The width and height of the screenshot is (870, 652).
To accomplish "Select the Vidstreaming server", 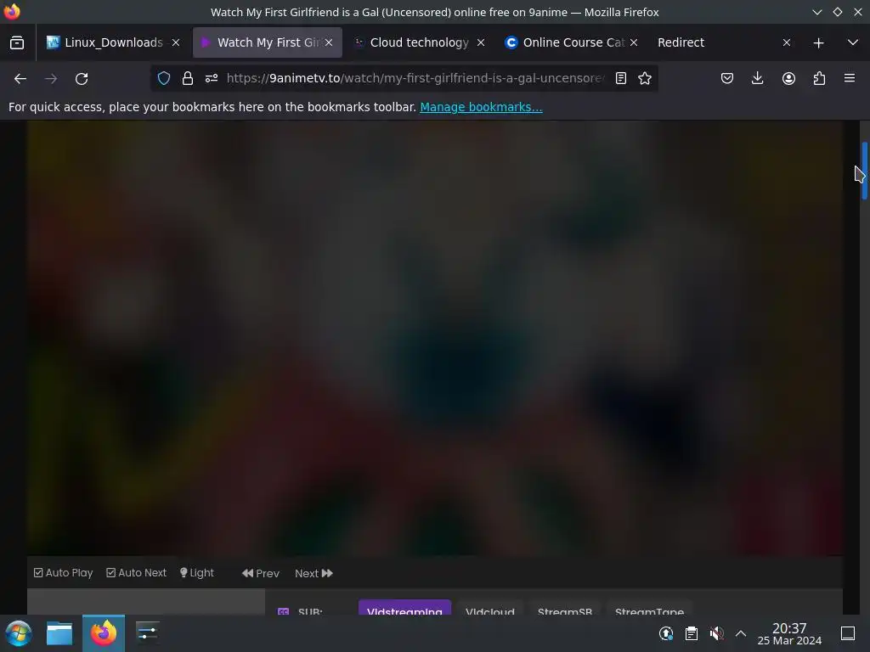I will [404, 608].
